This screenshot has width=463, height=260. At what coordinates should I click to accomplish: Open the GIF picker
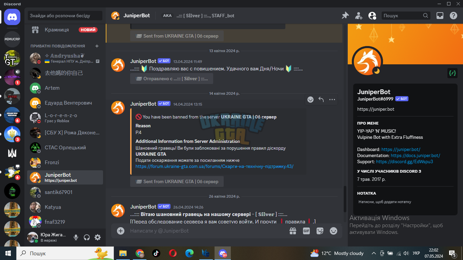point(306,231)
